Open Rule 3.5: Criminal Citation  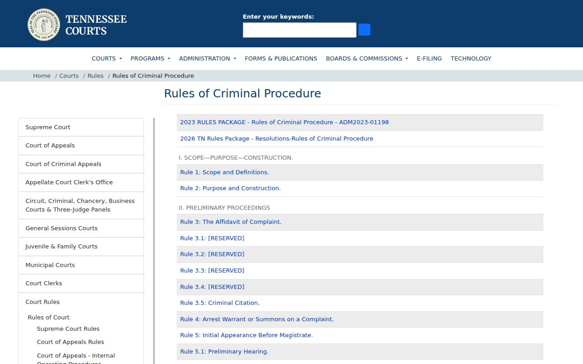(220, 303)
